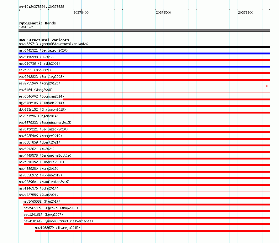The image size is (279, 243).
Task: Open variant nsv2789601 (Huddleston2016)
Action: [44, 182]
